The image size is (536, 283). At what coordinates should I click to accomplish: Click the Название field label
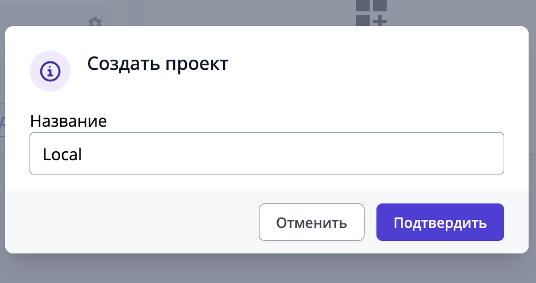69,120
